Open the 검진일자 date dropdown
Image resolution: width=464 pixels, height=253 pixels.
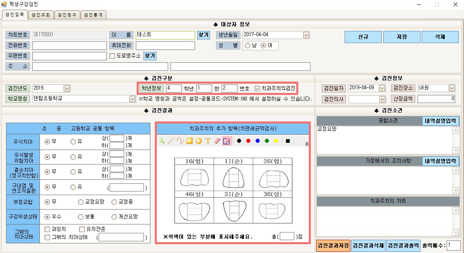point(382,88)
